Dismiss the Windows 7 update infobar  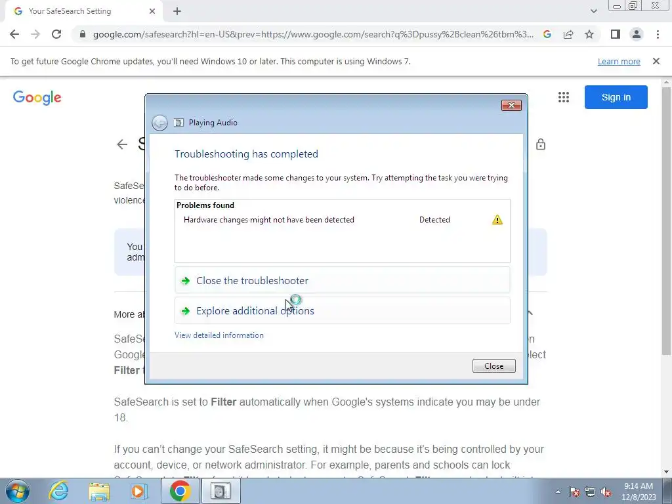coord(656,61)
